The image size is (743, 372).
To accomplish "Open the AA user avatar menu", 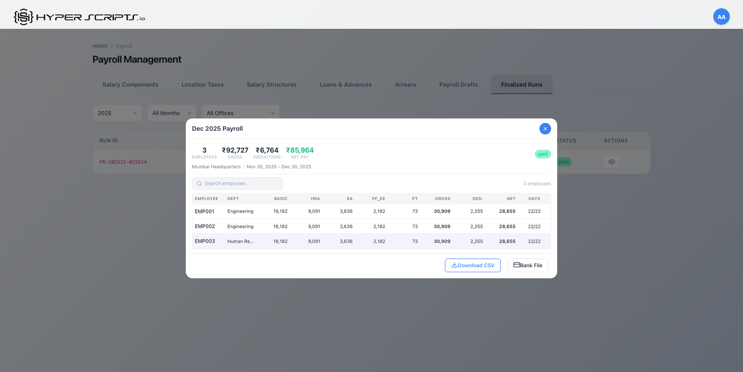I will (721, 17).
